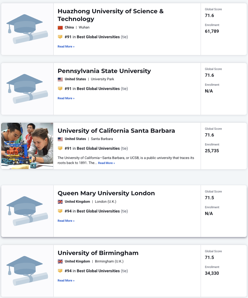Click graduation cap placeholder for University of Birmingham
The width and height of the screenshot is (248, 298).
tap(27, 271)
